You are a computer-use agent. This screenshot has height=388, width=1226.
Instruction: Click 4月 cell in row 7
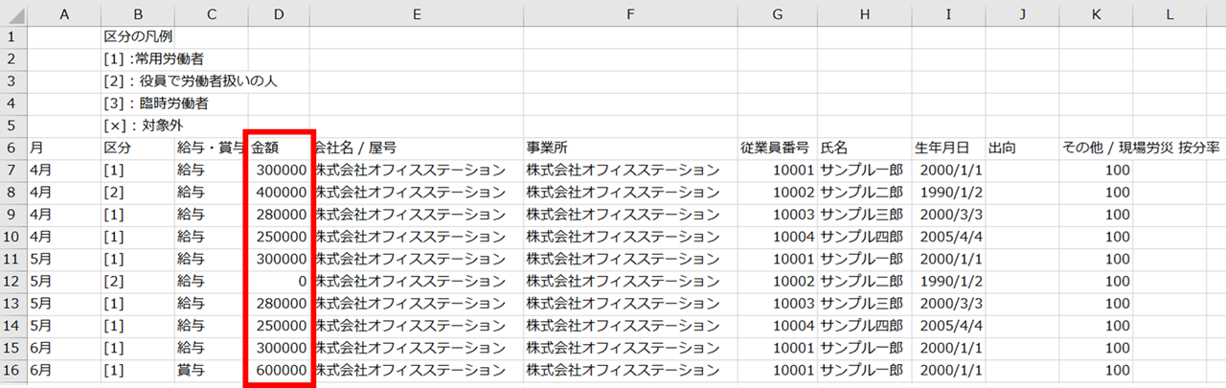pyautogui.click(x=64, y=171)
